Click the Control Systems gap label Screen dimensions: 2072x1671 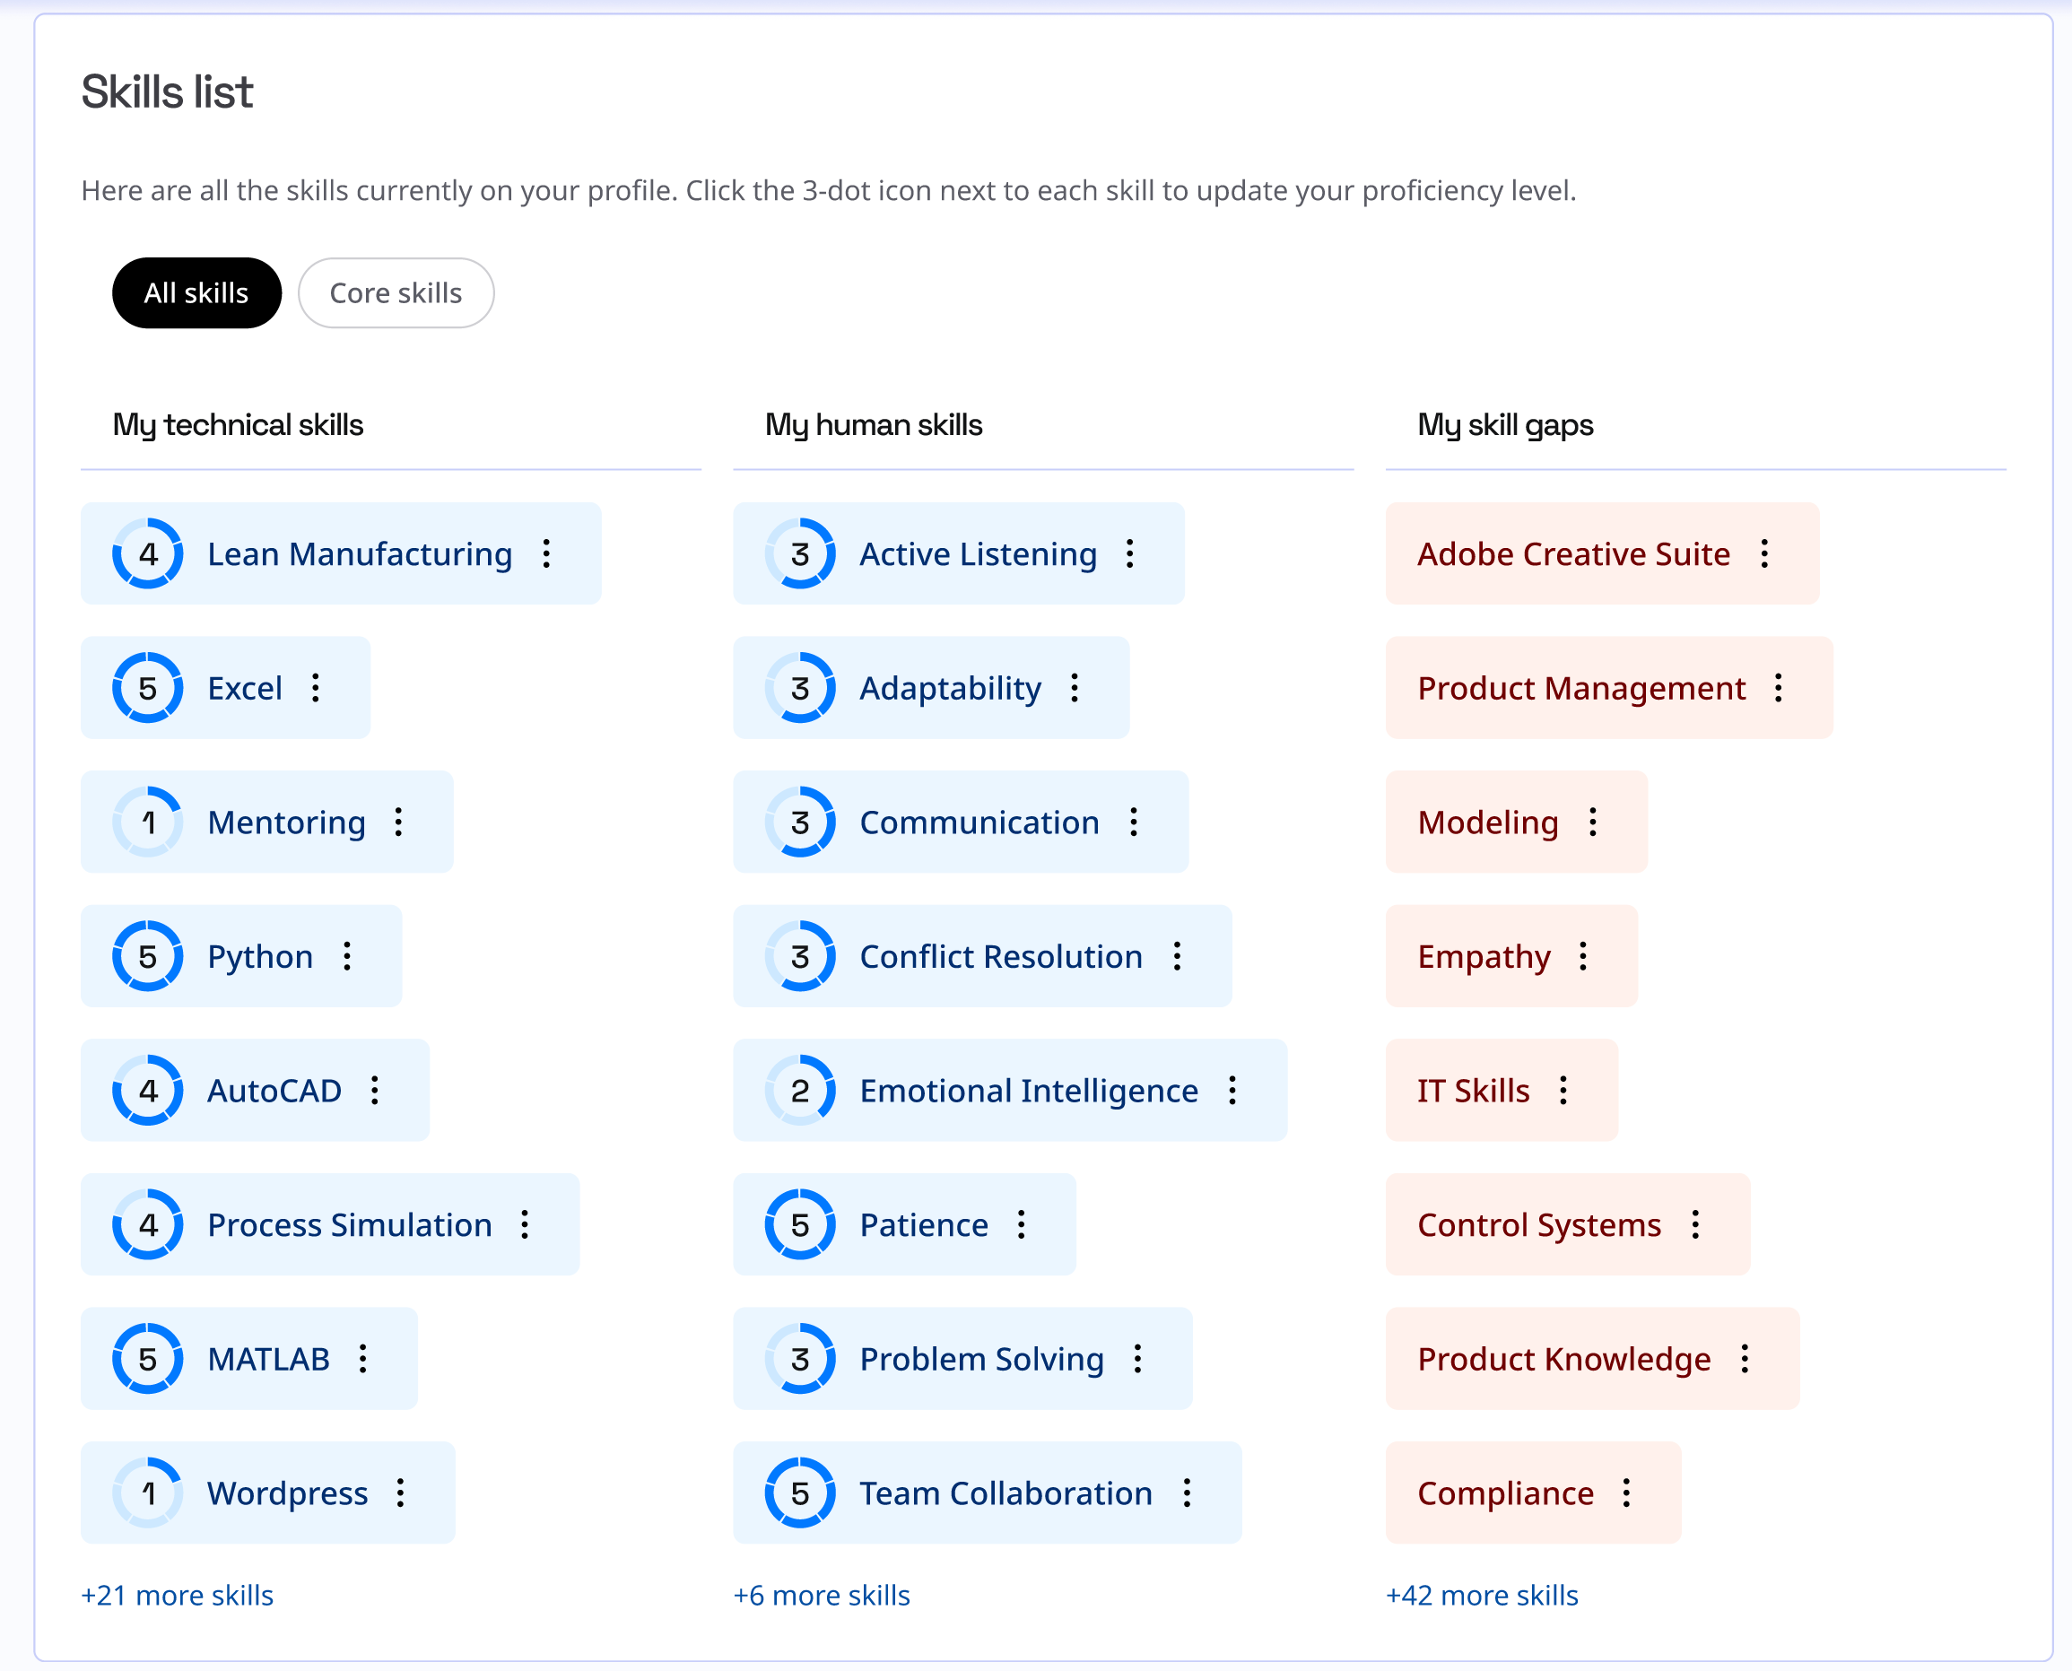click(x=1540, y=1225)
